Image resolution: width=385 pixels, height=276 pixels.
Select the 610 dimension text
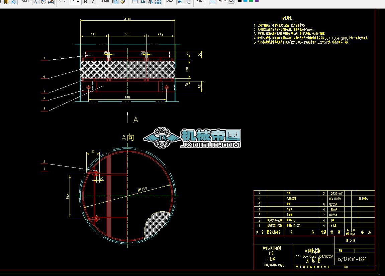[x=127, y=97]
